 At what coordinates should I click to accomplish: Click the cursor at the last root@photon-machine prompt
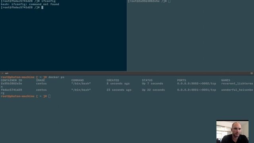(x=49, y=96)
